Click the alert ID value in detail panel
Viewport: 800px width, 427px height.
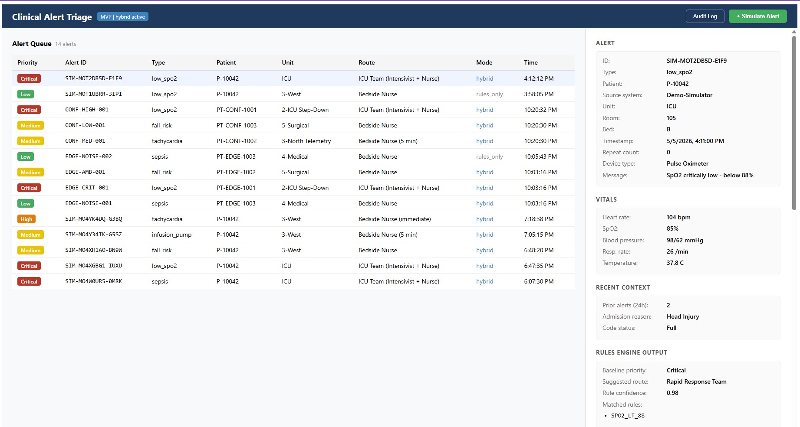coord(697,61)
